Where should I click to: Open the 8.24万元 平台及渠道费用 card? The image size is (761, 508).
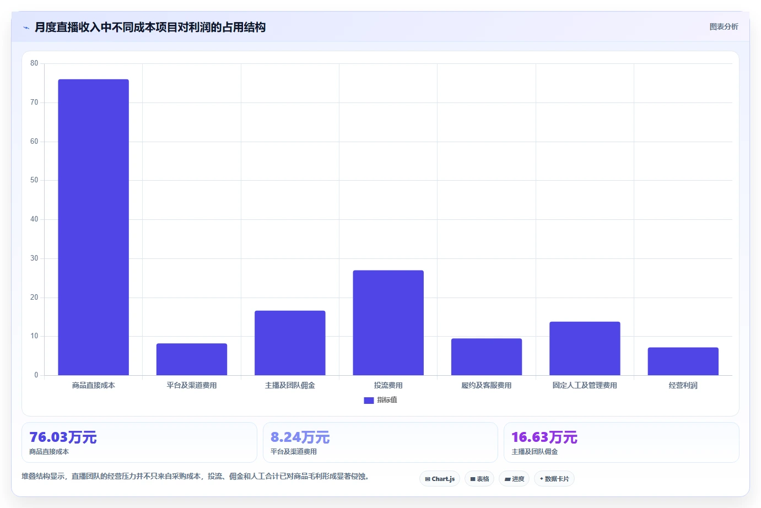[x=380, y=442]
